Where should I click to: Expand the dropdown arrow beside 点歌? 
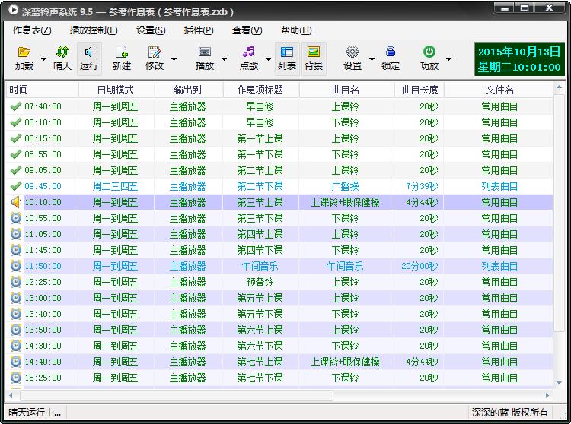tap(267, 59)
